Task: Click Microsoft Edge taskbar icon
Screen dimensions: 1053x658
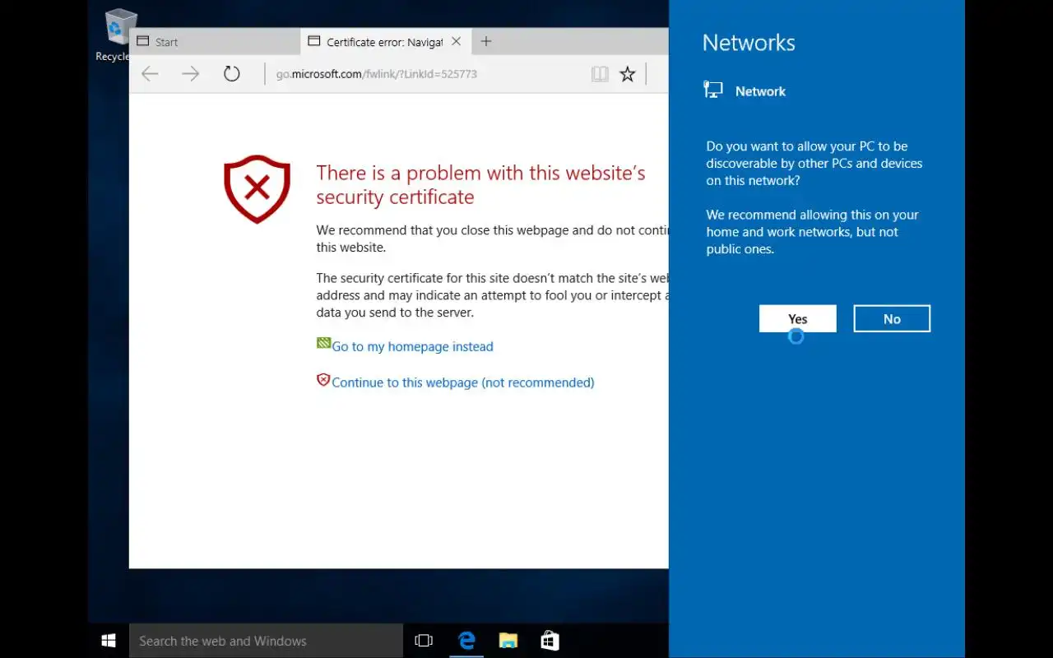Action: tap(466, 641)
